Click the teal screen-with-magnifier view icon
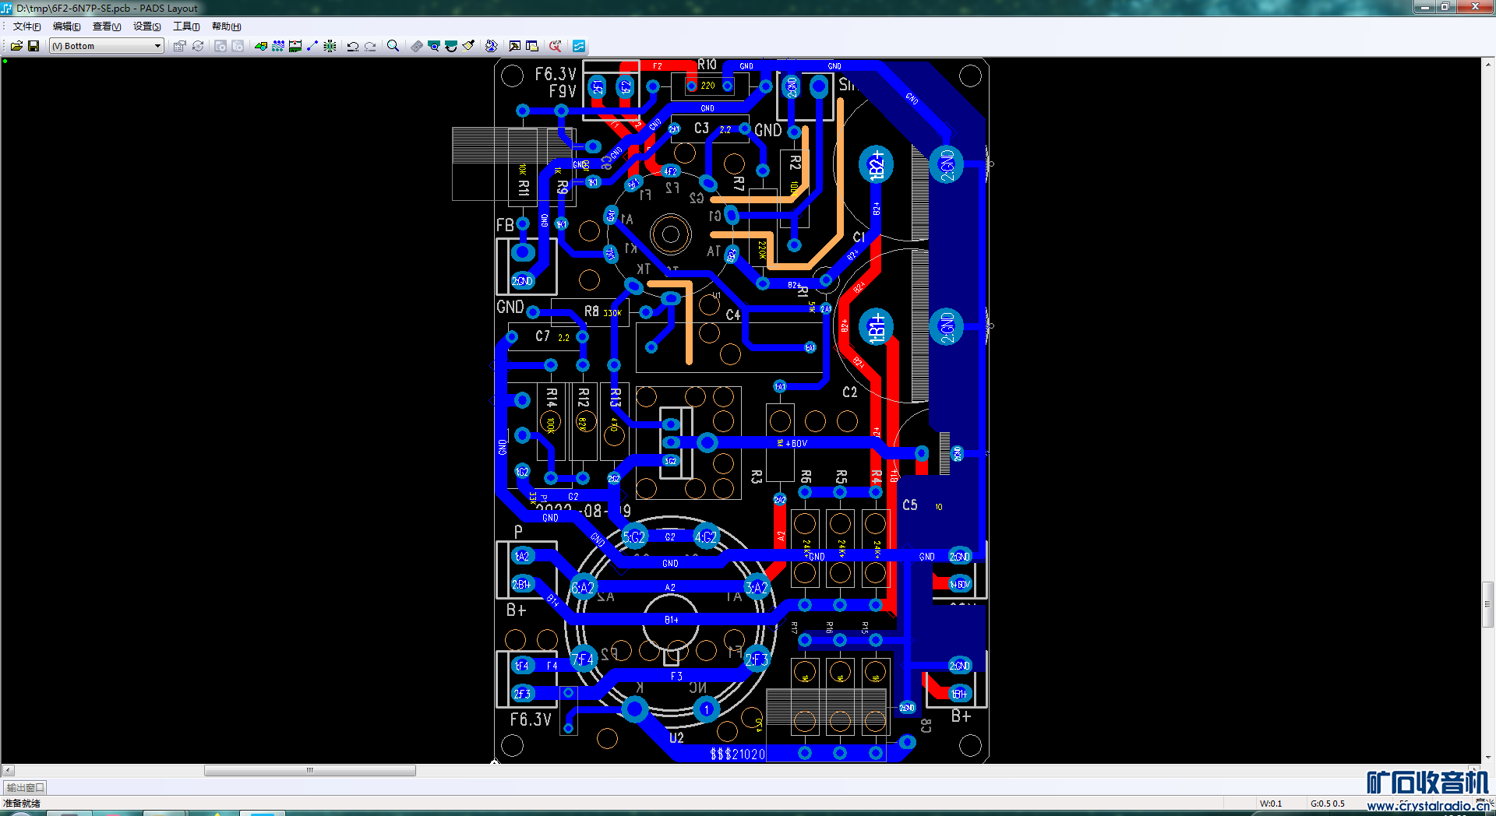 click(434, 46)
